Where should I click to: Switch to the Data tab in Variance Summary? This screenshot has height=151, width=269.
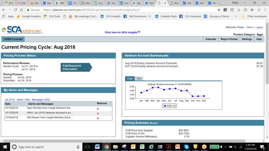pyautogui.click(x=139, y=78)
